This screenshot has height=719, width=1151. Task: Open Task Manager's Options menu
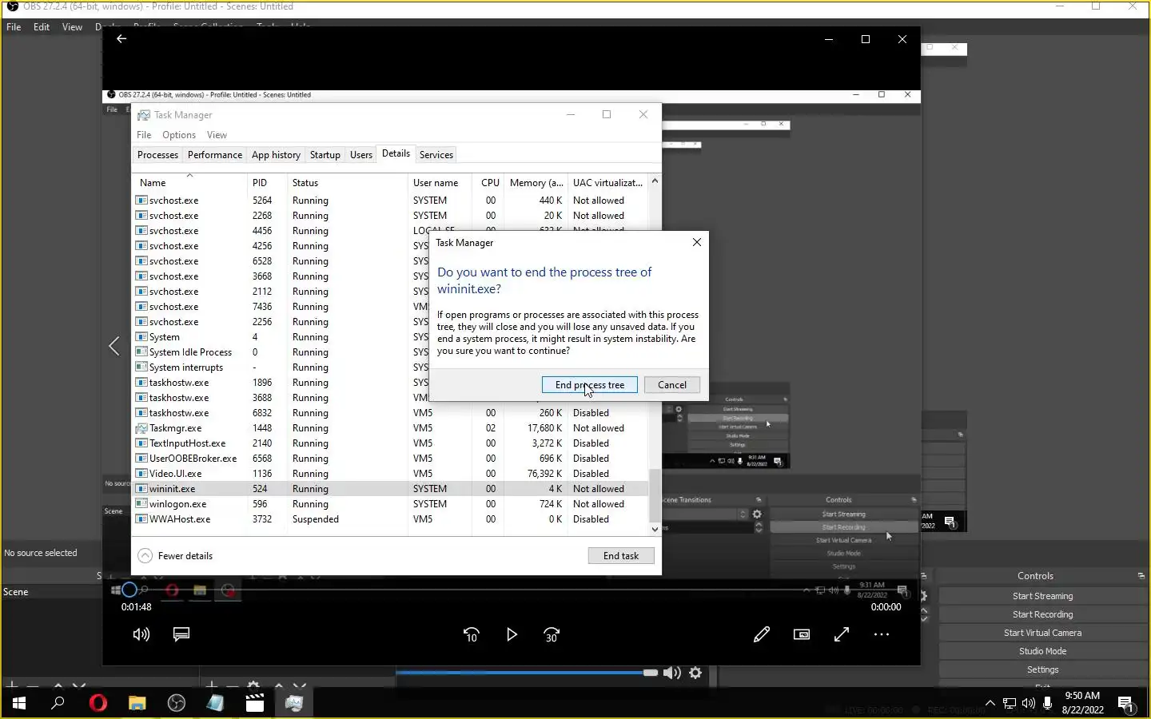(179, 135)
